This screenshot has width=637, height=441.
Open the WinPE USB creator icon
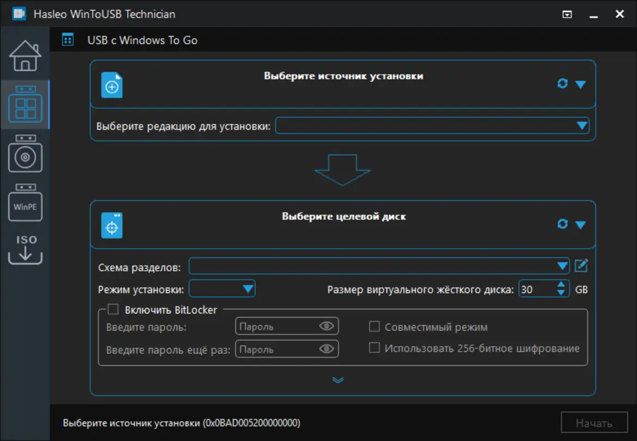25,203
